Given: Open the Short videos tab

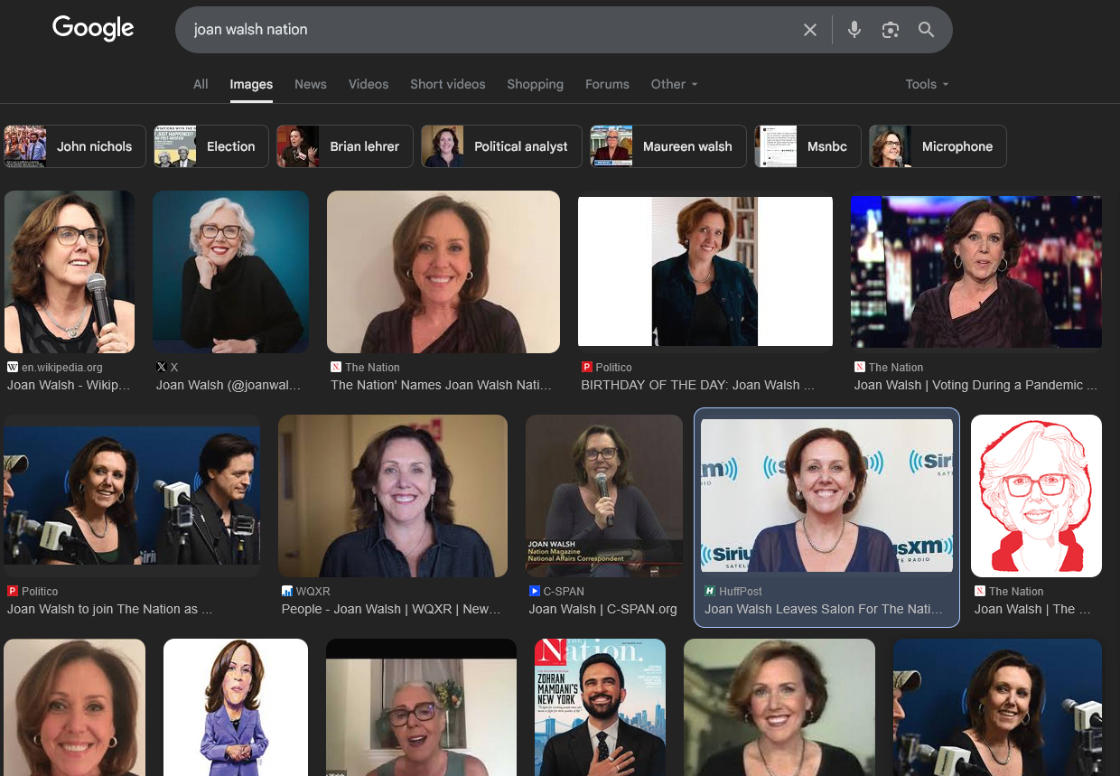Looking at the screenshot, I should (x=448, y=84).
